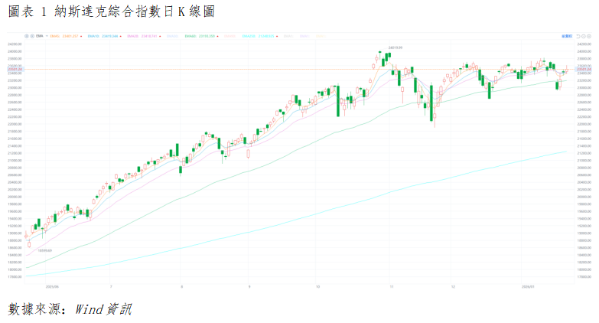
Task: Click the first circular icon left of EMA
Action: coord(26,35)
